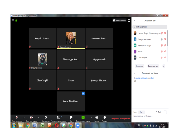179x134 pixels.
Task: Open the Security shield icon in toolbar
Action: tap(46, 117)
